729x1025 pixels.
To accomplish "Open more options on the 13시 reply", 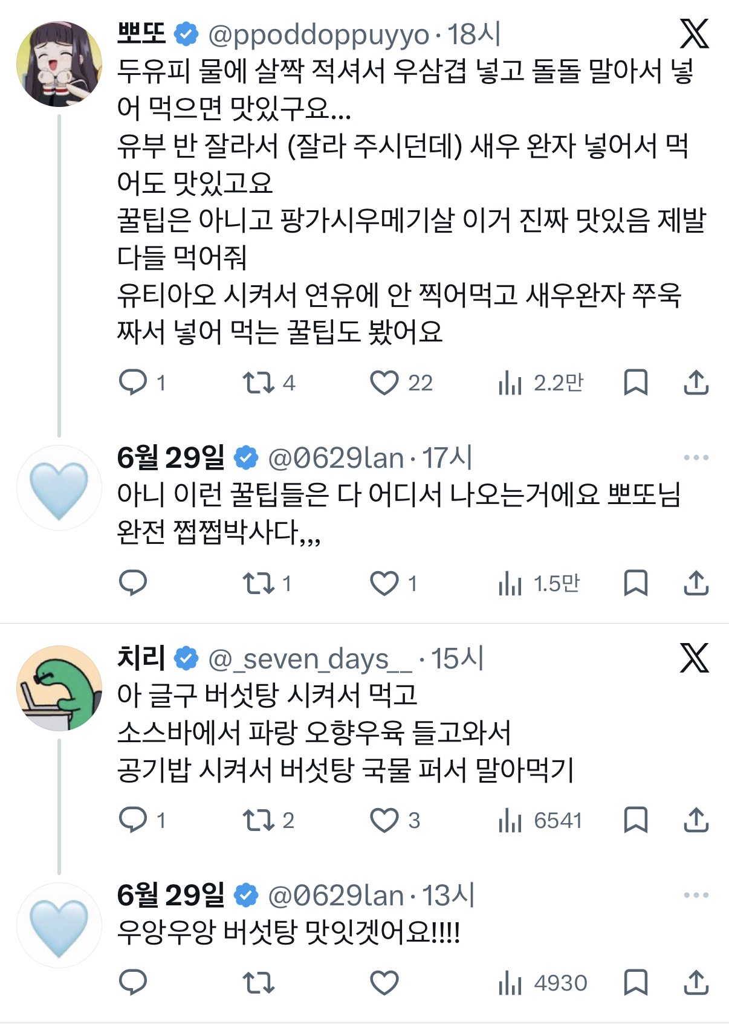I will (x=696, y=895).
